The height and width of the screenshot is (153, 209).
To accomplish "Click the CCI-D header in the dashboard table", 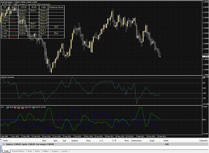I will 23,7.
